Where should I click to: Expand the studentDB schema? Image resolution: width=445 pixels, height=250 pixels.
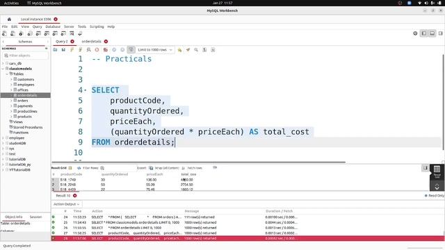click(x=3, y=143)
